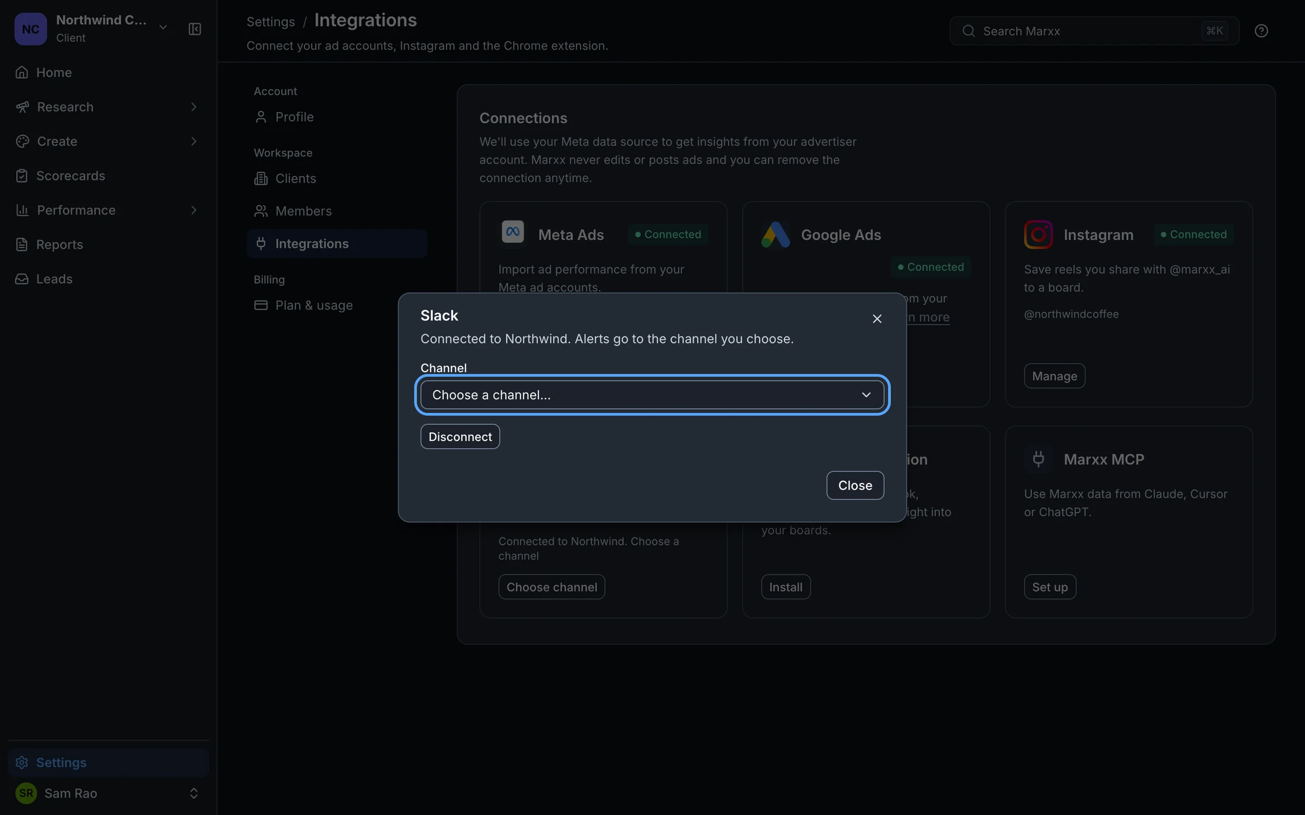Open Plan & usage billing page
The height and width of the screenshot is (815, 1305).
(x=337, y=305)
